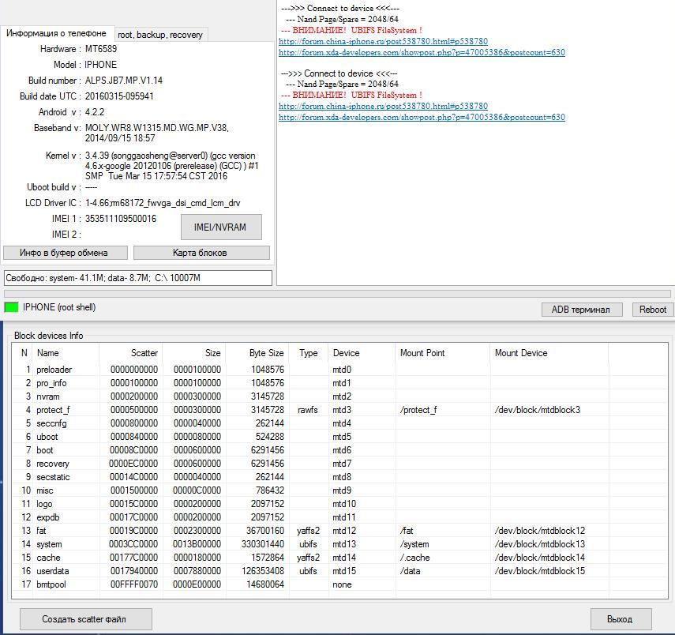The image size is (675, 635).
Task: Click the green connection status indicator
Action: tap(11, 307)
